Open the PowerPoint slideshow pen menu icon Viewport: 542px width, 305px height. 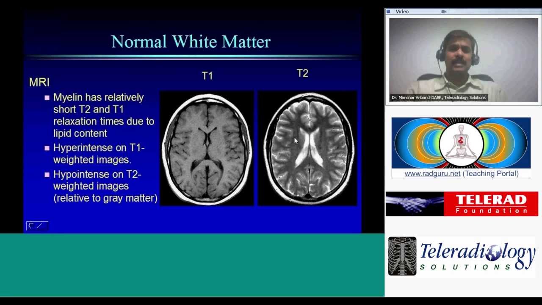tap(39, 226)
